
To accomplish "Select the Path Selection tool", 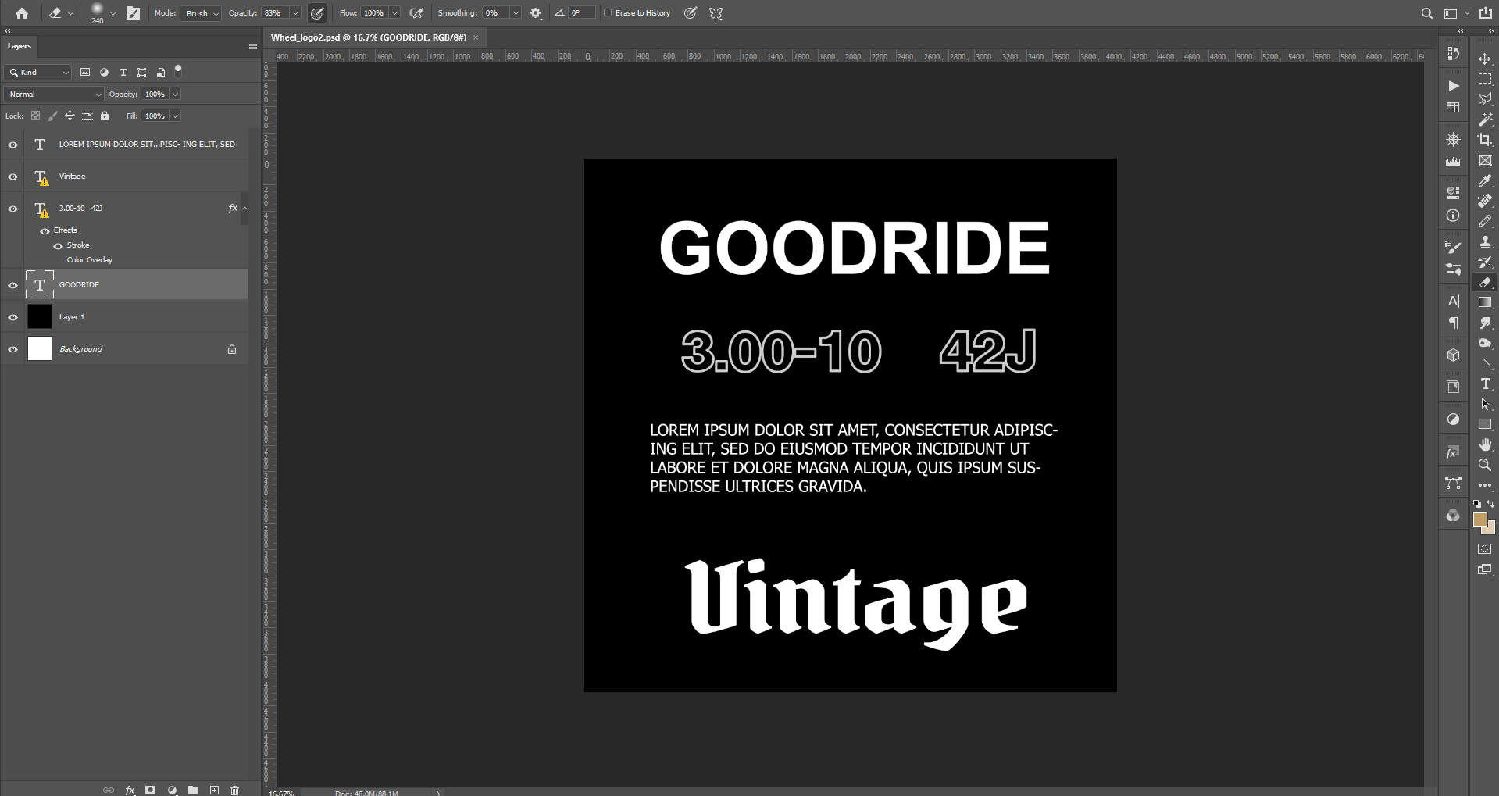I will point(1484,404).
